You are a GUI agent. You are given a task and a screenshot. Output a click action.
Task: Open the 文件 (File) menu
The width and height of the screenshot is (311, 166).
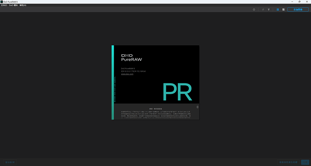4,5
